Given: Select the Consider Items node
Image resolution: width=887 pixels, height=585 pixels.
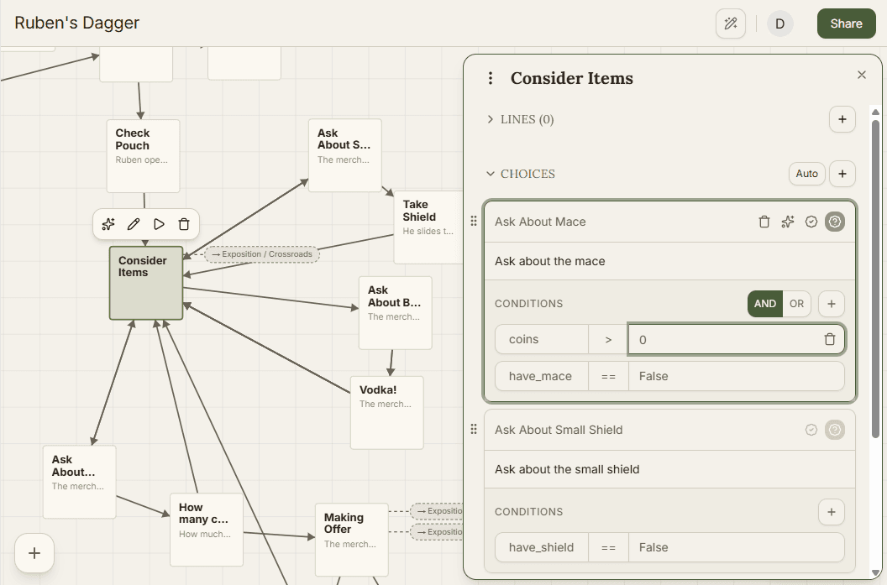Looking at the screenshot, I should pos(146,283).
